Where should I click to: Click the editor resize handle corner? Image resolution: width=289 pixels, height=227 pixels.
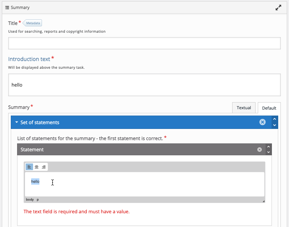click(264, 201)
